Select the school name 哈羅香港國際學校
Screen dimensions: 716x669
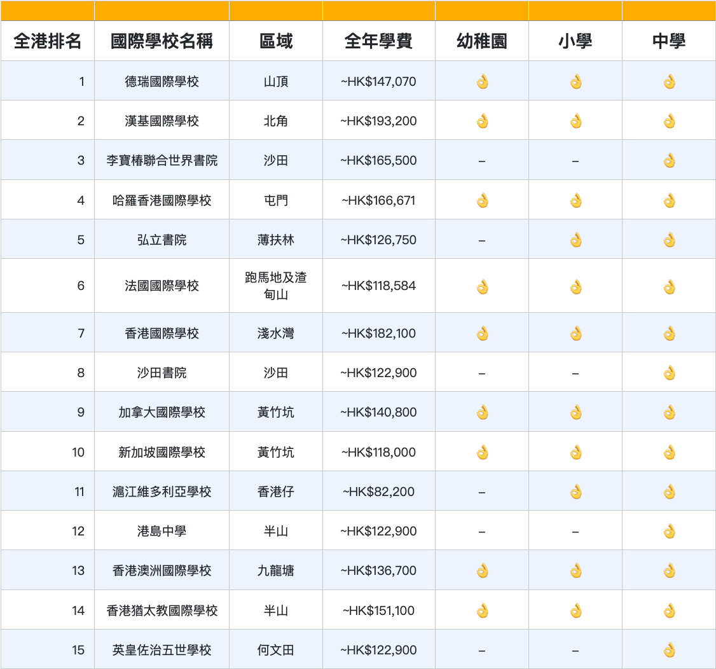tap(162, 200)
